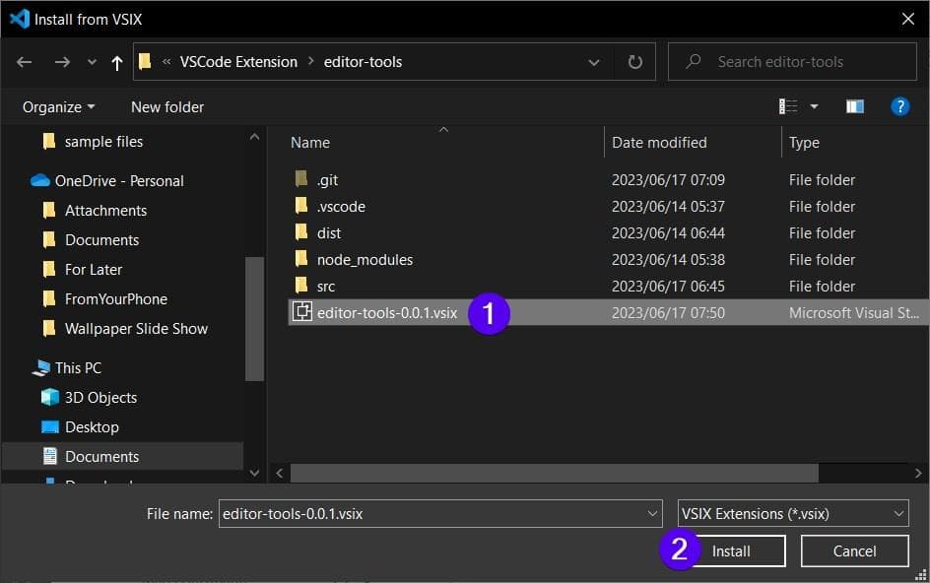Click the Cancel button
This screenshot has height=583, width=930.
tap(855, 551)
